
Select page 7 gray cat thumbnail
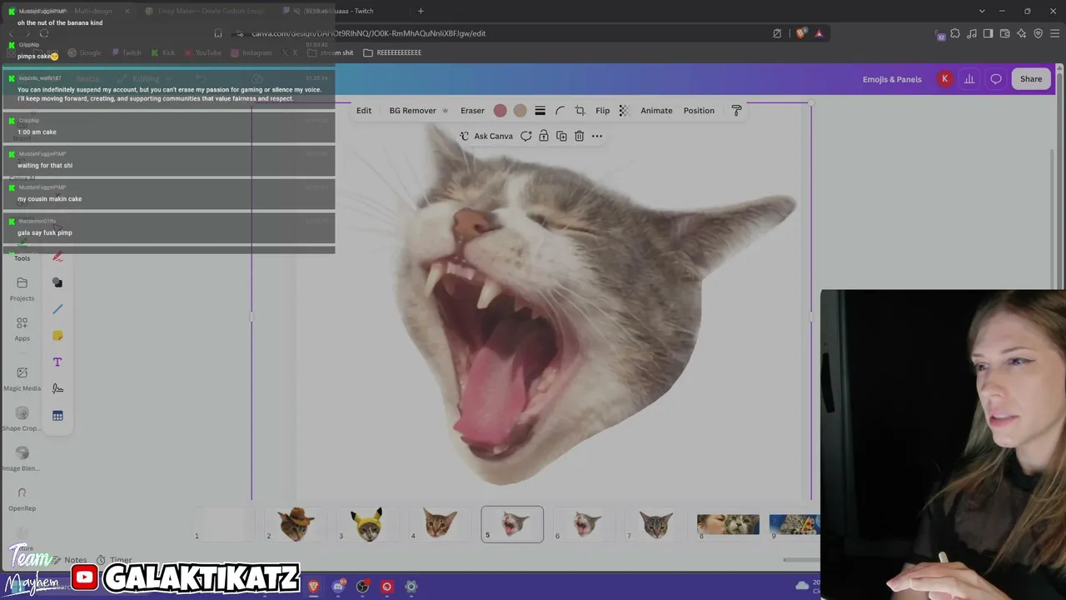[656, 524]
